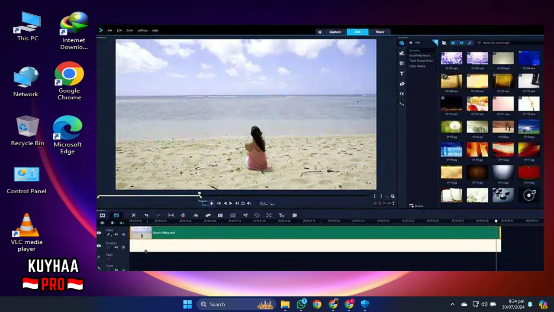This screenshot has width=554, height=312.
Task: Click the Windows Start button
Action: (x=187, y=304)
